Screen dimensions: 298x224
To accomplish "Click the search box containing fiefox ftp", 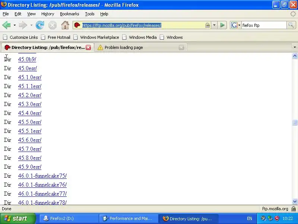I will point(264,25).
